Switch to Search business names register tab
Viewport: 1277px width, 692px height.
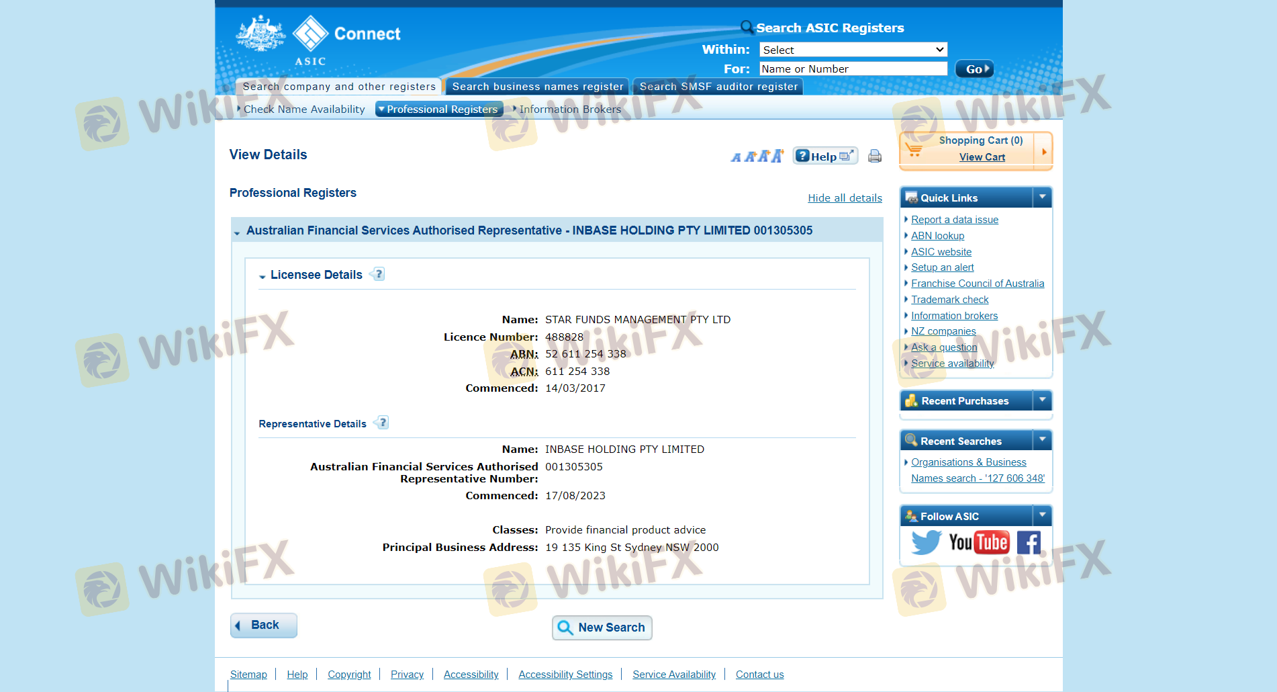tap(537, 87)
